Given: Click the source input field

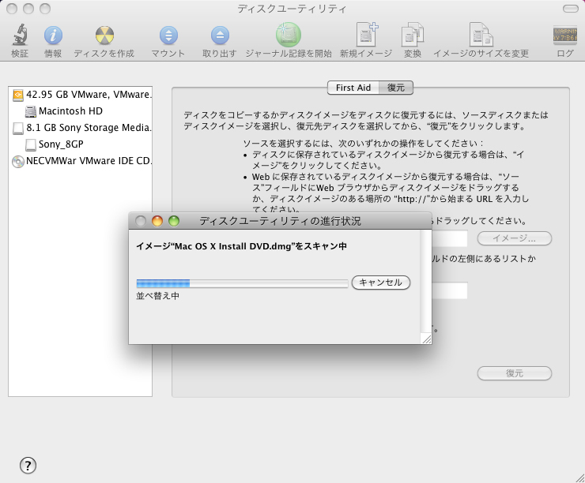Looking at the screenshot, I should click(x=450, y=238).
